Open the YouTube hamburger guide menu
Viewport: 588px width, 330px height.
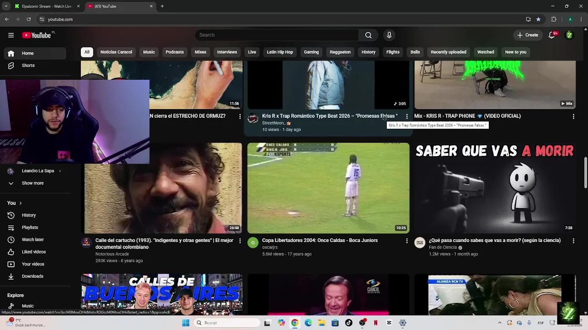pyautogui.click(x=11, y=35)
